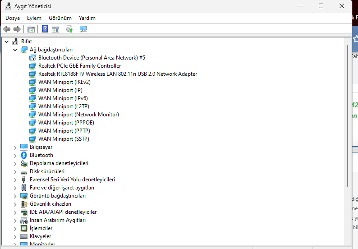
Task: Open the Dosya menu
Action: point(13,18)
